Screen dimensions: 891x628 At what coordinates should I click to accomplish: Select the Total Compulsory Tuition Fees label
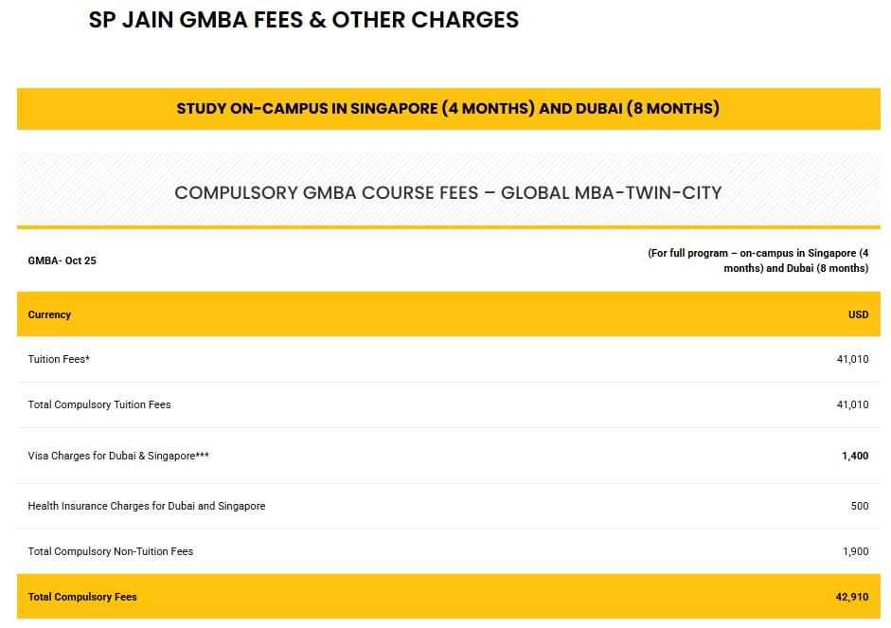[99, 404]
